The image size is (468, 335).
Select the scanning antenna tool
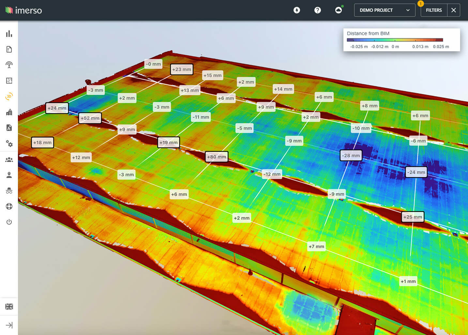click(x=9, y=65)
